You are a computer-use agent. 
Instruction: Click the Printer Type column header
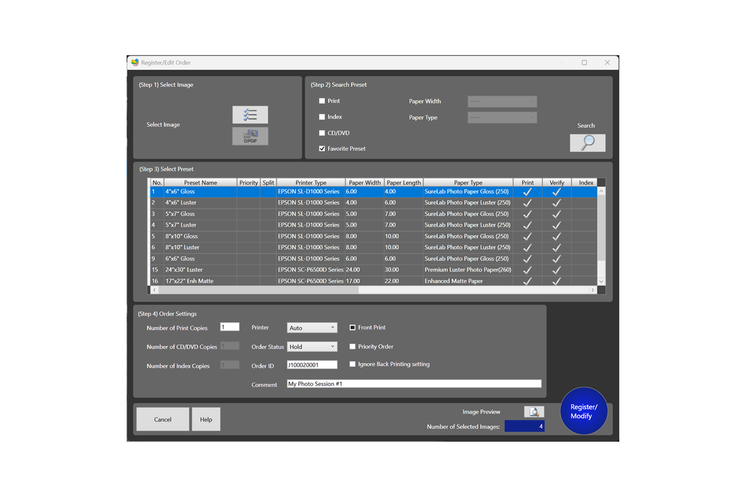pos(311,182)
